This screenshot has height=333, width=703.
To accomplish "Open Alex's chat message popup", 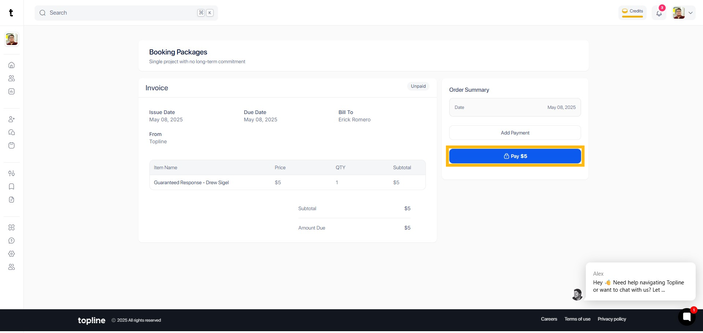I will [641, 281].
